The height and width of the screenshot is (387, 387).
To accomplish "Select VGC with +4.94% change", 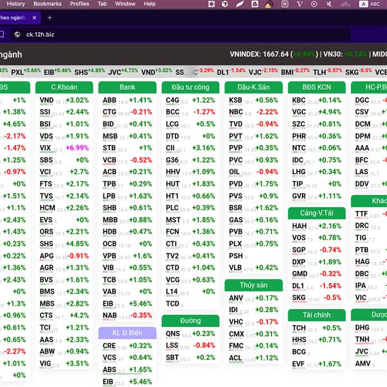I will coord(317,112).
